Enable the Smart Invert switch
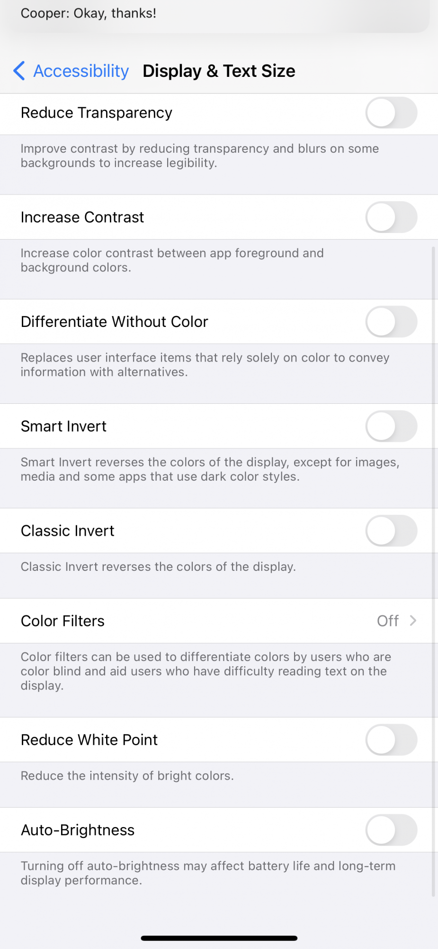Viewport: 438px width, 949px height. coord(391,426)
